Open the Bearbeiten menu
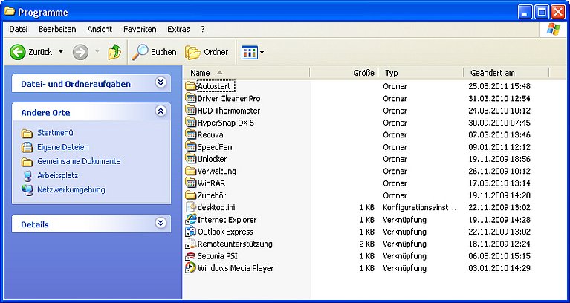 coord(57,30)
